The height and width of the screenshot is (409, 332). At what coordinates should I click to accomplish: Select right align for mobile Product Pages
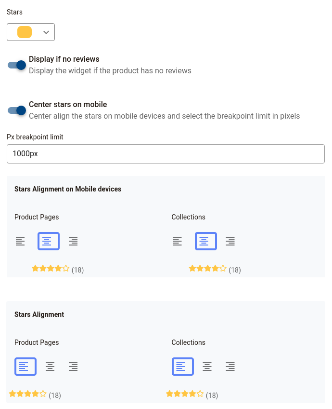coord(73,241)
